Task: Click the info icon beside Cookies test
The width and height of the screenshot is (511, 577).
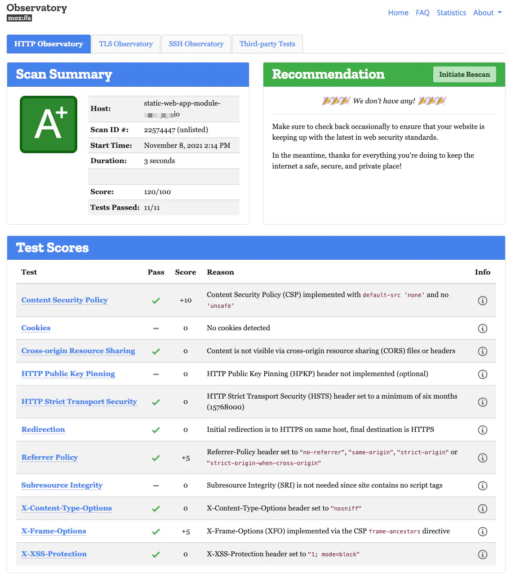Action: click(x=483, y=328)
